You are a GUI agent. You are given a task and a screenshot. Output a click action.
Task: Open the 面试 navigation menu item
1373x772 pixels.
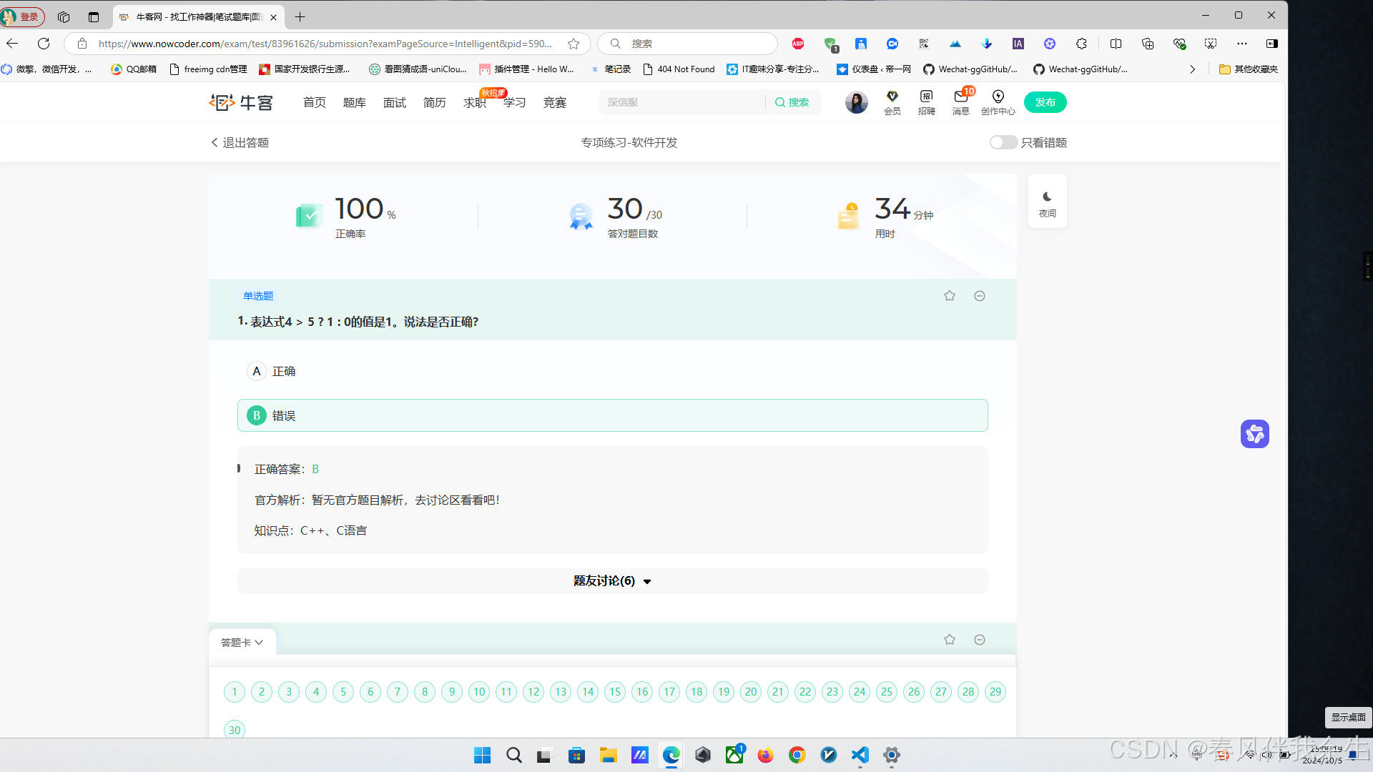coord(394,103)
